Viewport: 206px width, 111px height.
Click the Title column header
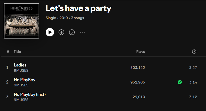[17, 52]
